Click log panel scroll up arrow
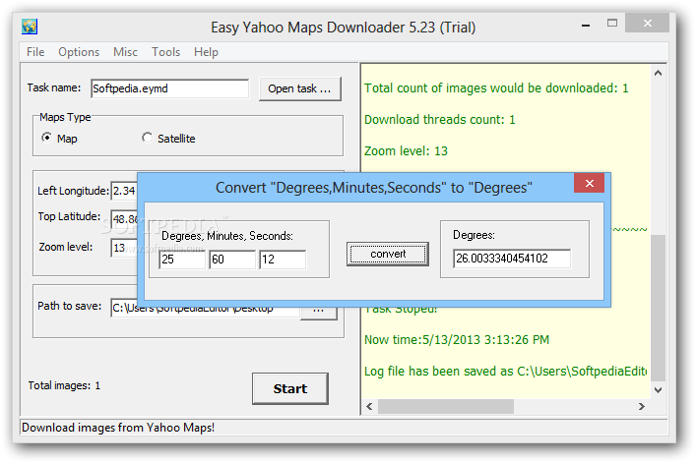 tap(658, 73)
